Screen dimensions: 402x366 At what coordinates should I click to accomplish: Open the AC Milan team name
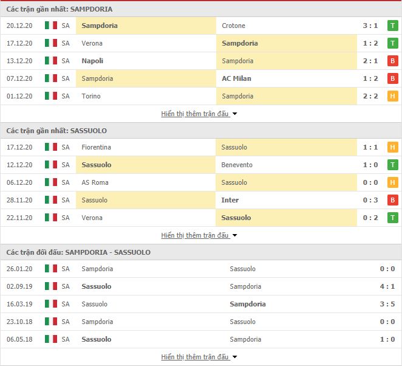[x=236, y=78]
